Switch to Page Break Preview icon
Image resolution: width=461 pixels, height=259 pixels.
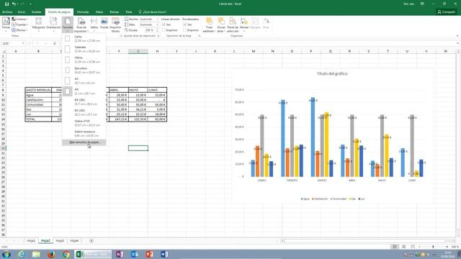(x=413, y=247)
